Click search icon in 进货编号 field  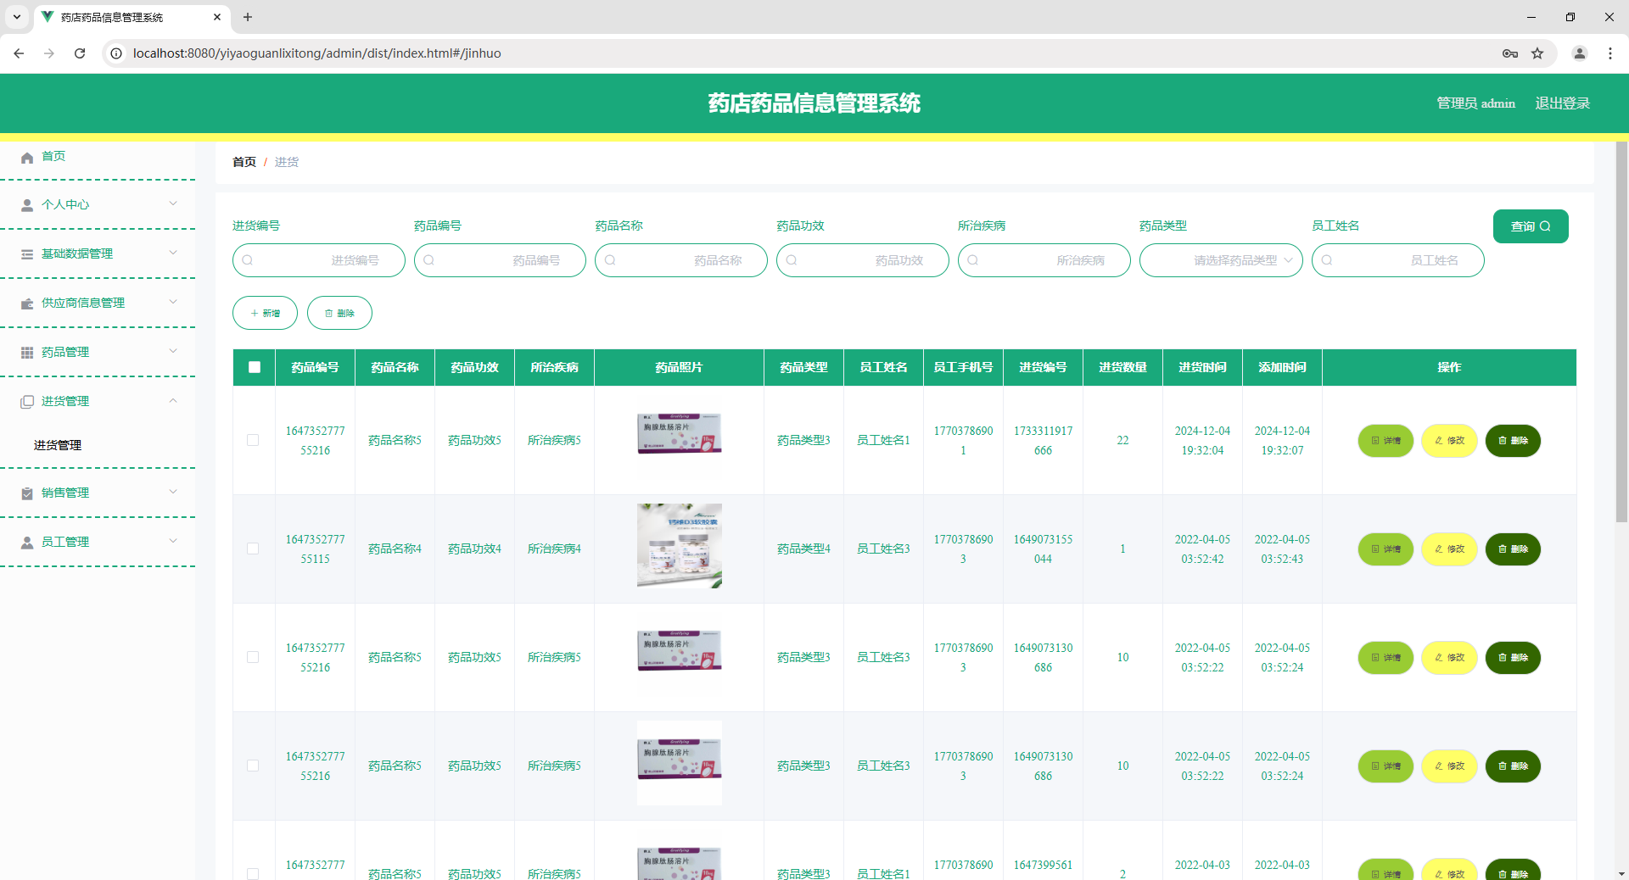[248, 260]
